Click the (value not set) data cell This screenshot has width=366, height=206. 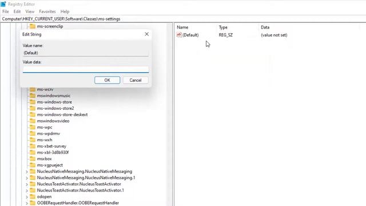tap(274, 35)
